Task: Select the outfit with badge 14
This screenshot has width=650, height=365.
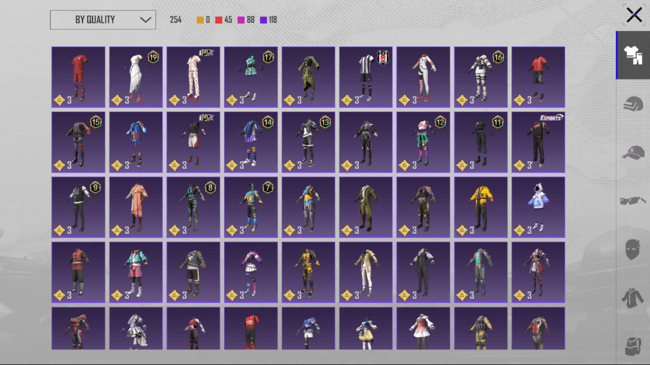Action: (x=251, y=142)
